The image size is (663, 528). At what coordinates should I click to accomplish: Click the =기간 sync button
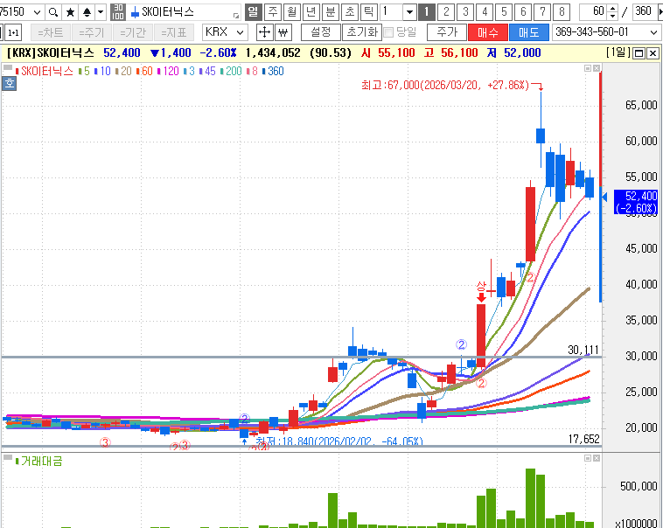[133, 32]
